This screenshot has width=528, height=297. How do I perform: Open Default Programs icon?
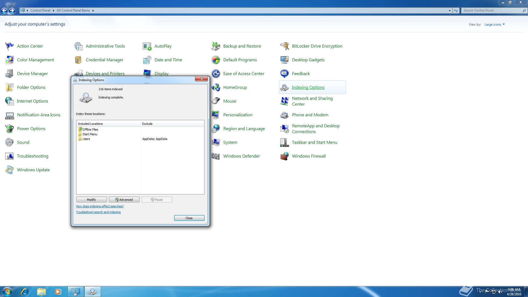click(x=216, y=60)
